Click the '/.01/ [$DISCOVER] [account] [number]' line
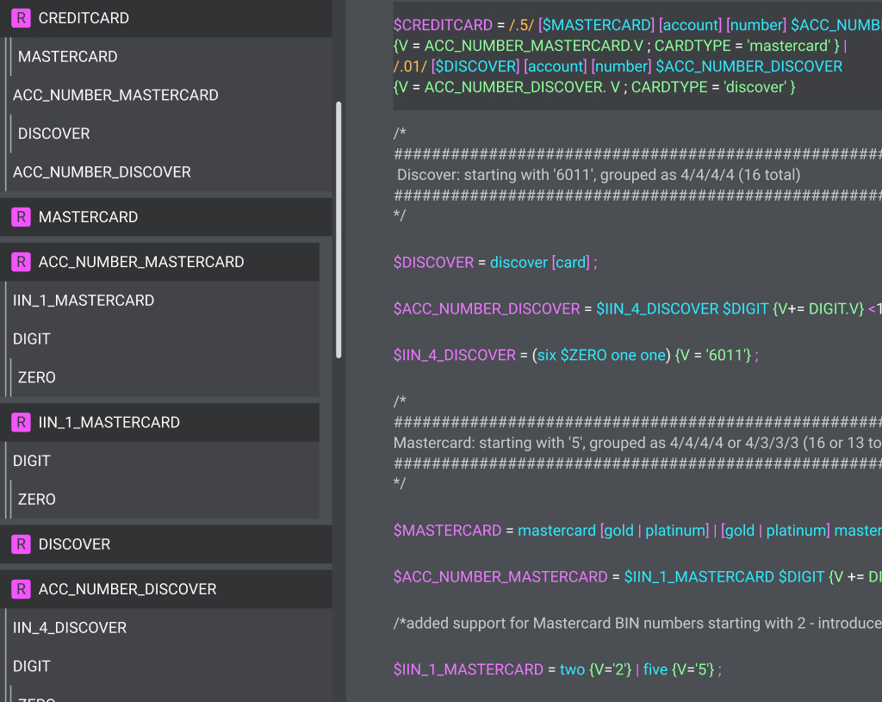The width and height of the screenshot is (882, 702). (618, 66)
